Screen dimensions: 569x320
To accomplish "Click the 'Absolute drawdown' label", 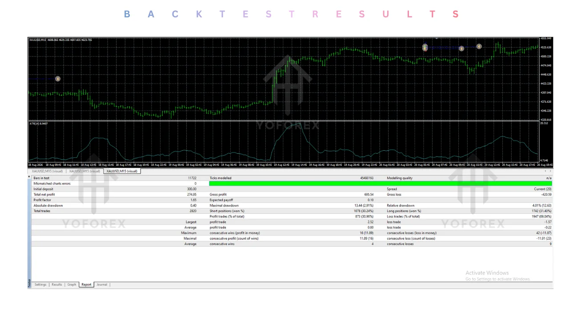I will tap(48, 205).
